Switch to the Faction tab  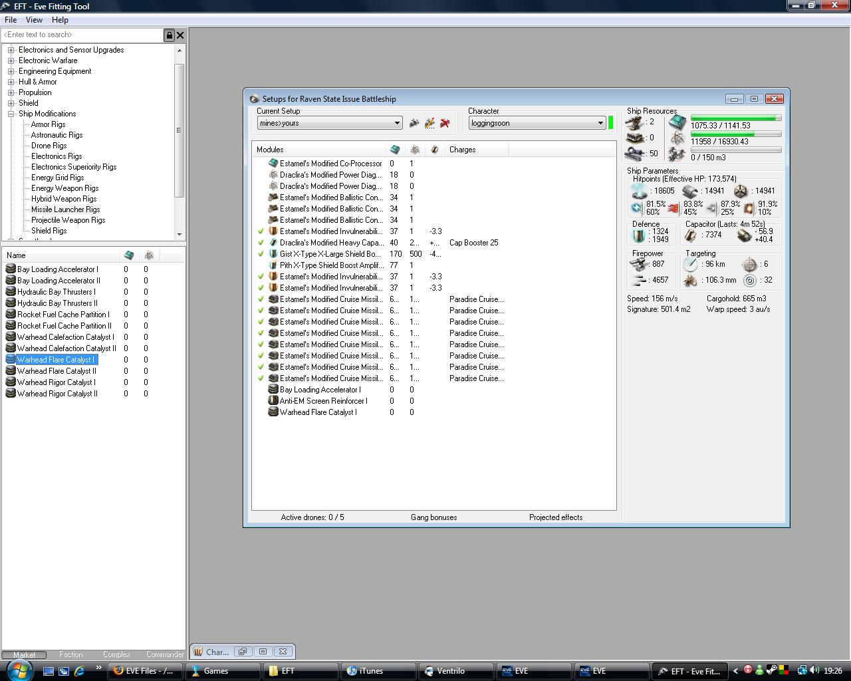click(x=70, y=654)
